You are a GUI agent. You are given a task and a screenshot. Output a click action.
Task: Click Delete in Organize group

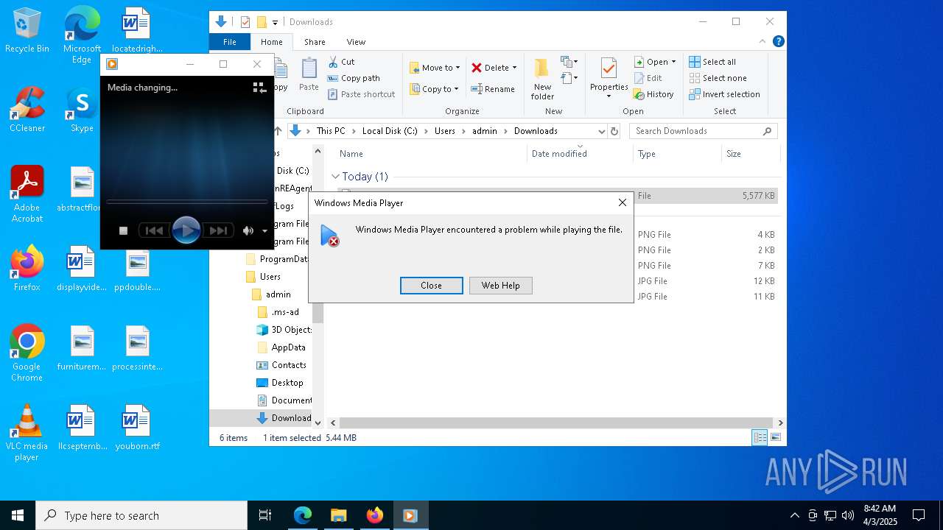point(490,68)
